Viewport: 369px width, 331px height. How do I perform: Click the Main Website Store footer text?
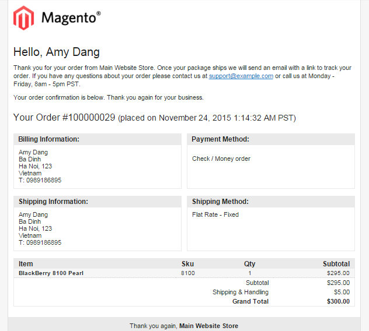point(209,326)
